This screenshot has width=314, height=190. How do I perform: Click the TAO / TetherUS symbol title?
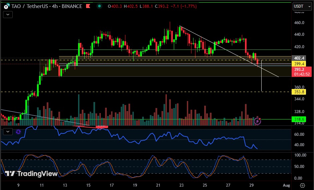point(30,6)
